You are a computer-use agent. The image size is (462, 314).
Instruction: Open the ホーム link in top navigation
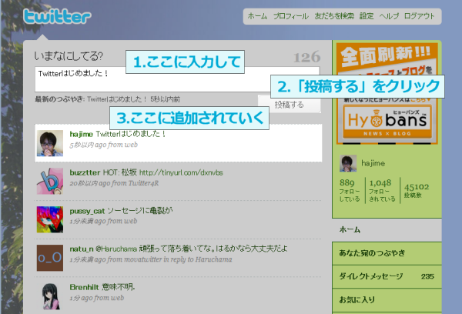click(x=257, y=16)
